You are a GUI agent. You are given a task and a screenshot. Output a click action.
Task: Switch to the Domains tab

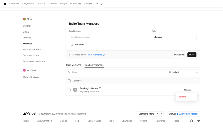point(52,3)
